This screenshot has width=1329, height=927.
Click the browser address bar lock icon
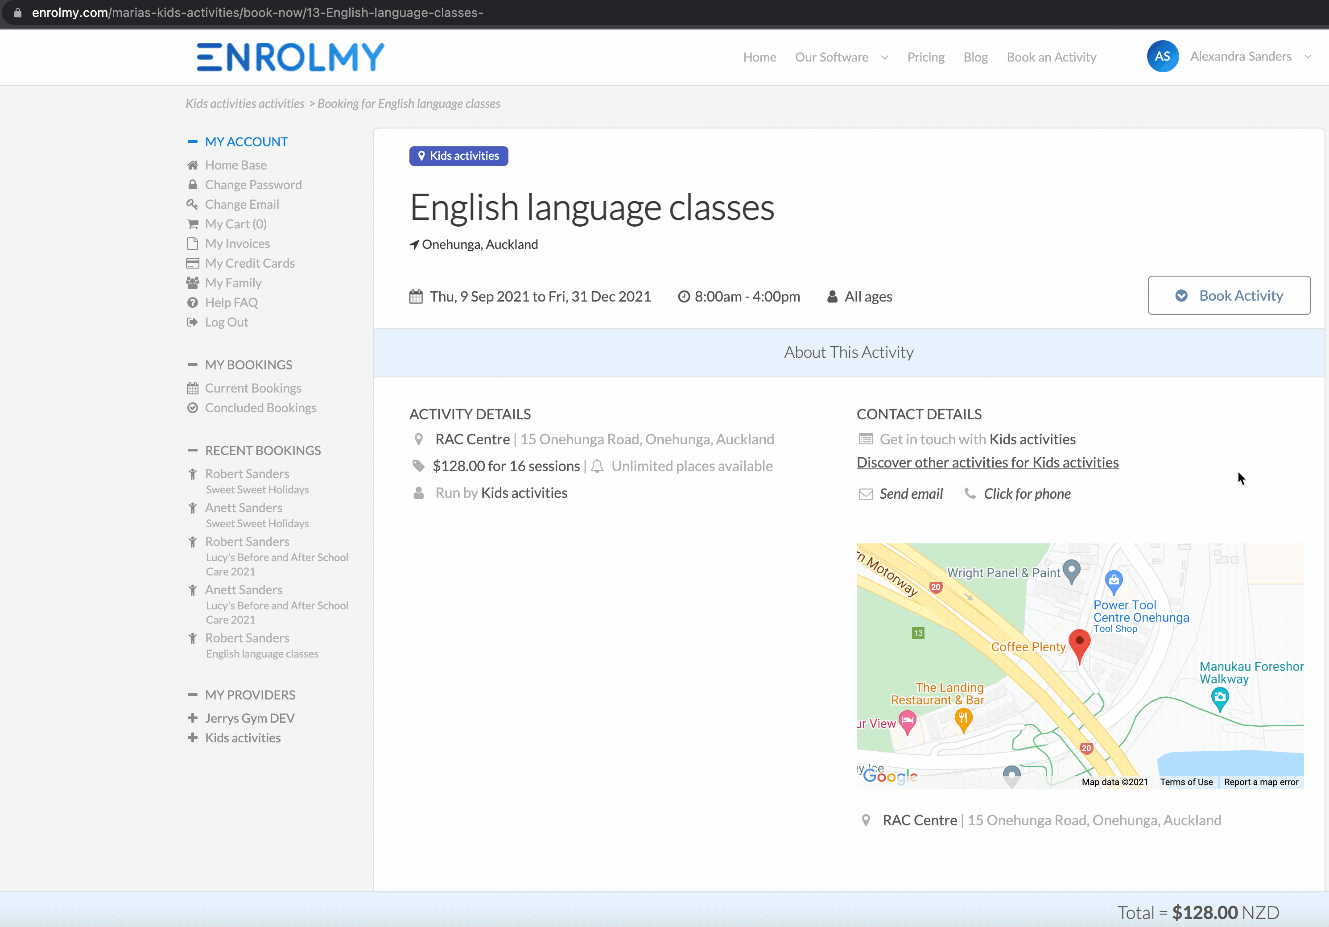tap(17, 12)
